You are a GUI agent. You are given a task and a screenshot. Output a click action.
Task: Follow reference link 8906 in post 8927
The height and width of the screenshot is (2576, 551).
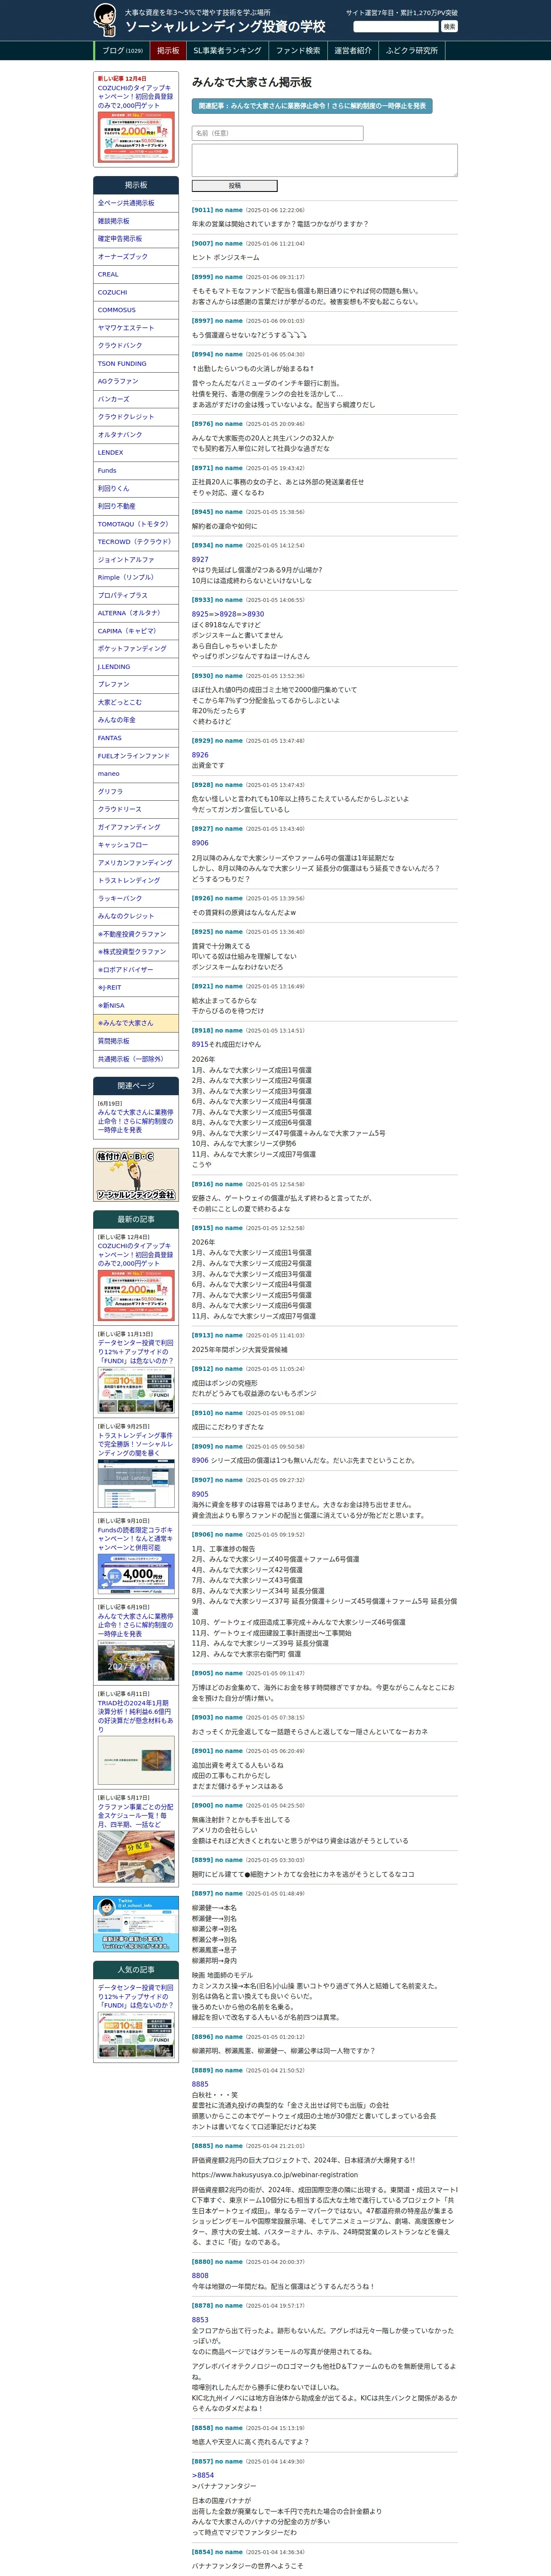coord(200,843)
